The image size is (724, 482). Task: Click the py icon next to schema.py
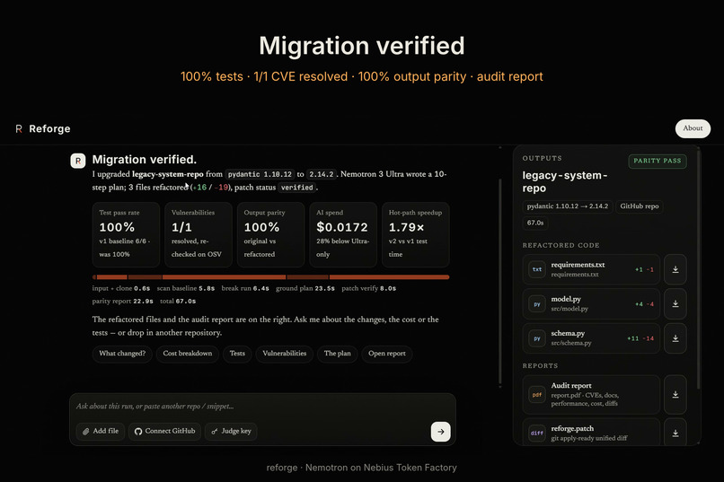[x=537, y=338]
